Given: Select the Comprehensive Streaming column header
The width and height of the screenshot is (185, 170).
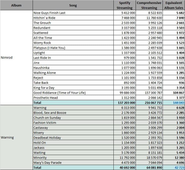Looking at the screenshot, I should tap(149, 5).
